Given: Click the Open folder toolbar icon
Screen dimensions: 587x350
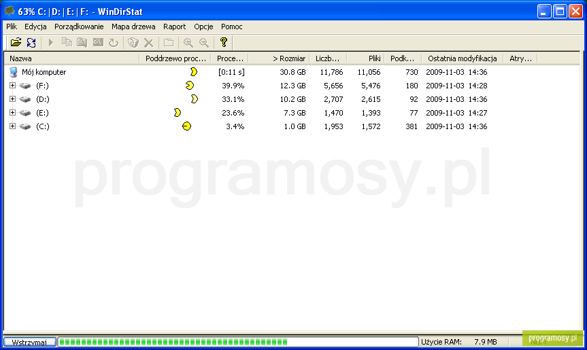Looking at the screenshot, I should point(16,42).
